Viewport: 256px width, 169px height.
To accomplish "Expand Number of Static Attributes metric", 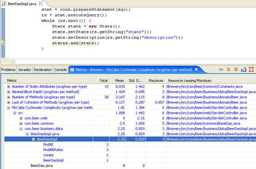I will (9, 87).
